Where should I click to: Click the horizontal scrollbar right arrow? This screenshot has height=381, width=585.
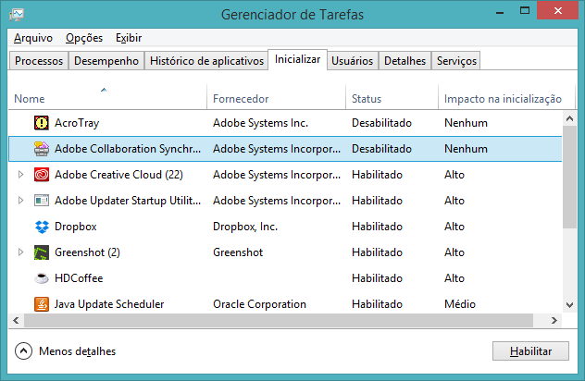pos(555,320)
